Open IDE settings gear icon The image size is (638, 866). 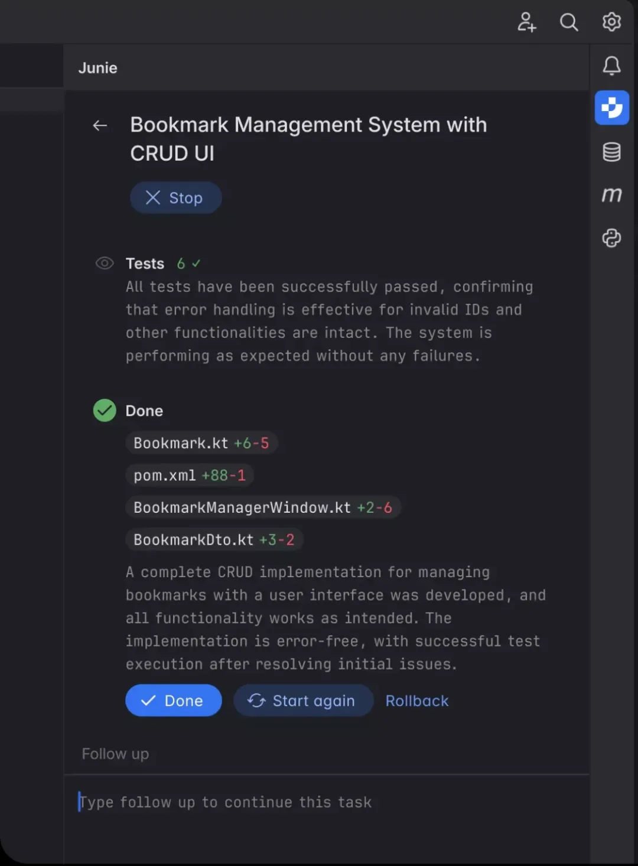click(x=611, y=22)
